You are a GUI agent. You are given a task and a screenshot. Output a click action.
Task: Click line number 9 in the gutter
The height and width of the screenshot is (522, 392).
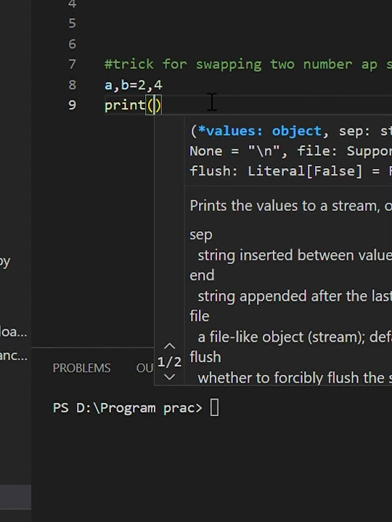(x=73, y=105)
